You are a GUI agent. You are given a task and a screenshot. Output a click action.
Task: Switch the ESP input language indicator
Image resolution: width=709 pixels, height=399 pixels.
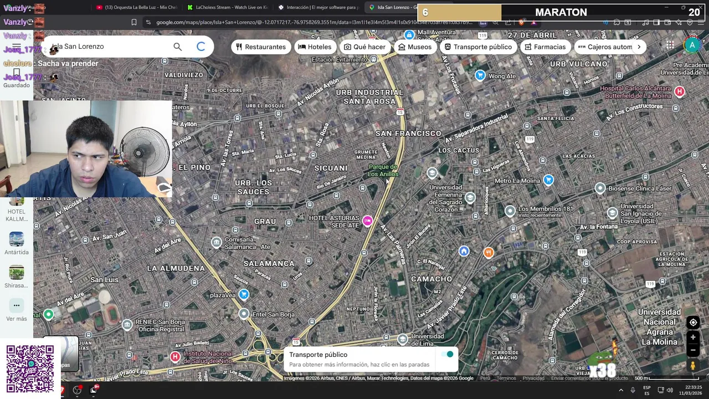pyautogui.click(x=647, y=390)
